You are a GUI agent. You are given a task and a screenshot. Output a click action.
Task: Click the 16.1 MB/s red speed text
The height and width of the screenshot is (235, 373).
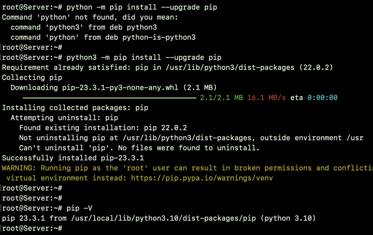point(266,98)
